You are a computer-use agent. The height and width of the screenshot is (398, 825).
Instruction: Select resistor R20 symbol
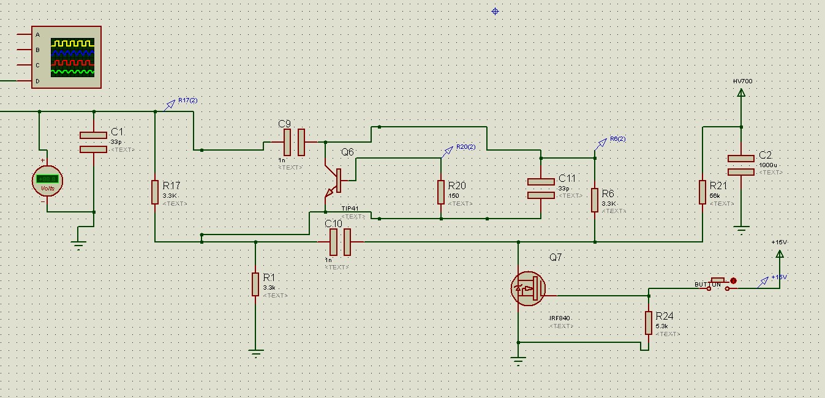click(x=441, y=192)
